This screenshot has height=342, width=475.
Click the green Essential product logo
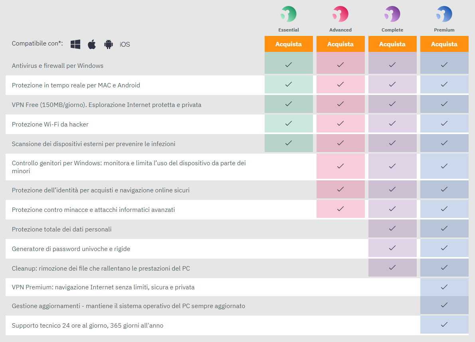(288, 14)
